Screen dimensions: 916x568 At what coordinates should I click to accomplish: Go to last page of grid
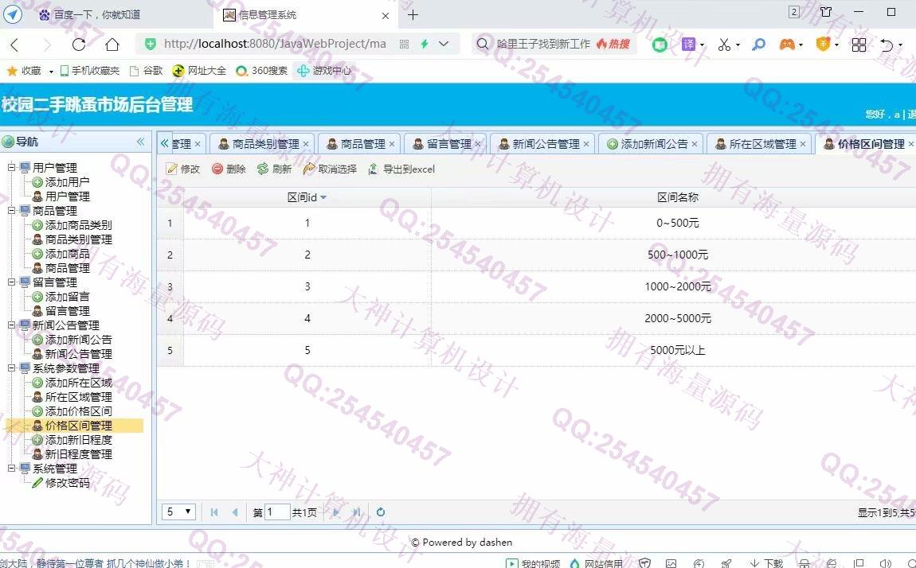coord(356,512)
